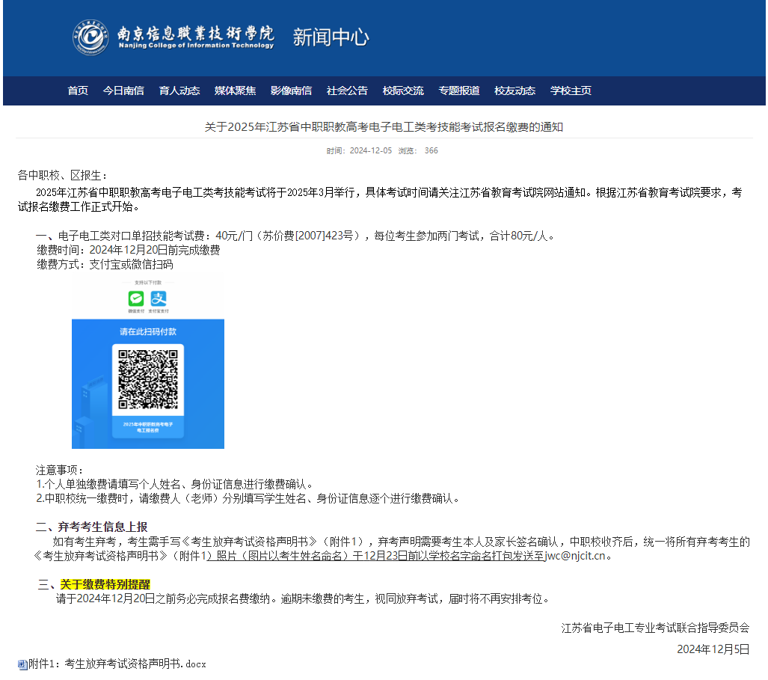Go to 育人动态 section
768x680 pixels.
pos(179,91)
